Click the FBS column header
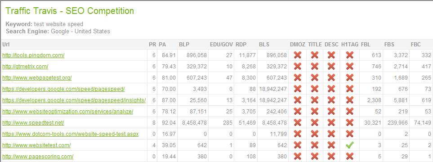The width and height of the screenshot is (433, 162). 389,45
